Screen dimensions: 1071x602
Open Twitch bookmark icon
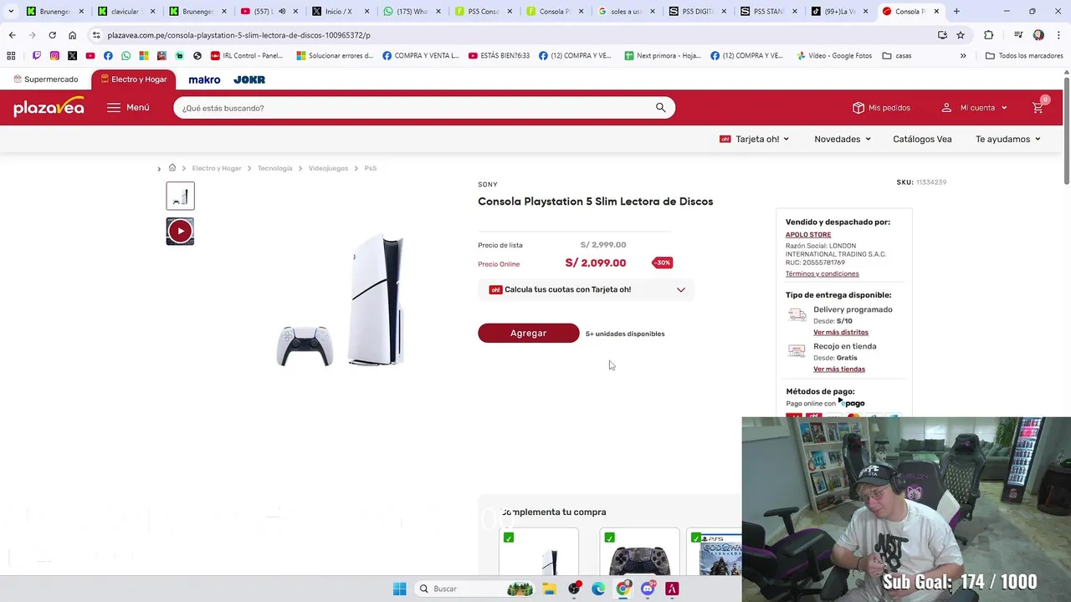[x=37, y=55]
